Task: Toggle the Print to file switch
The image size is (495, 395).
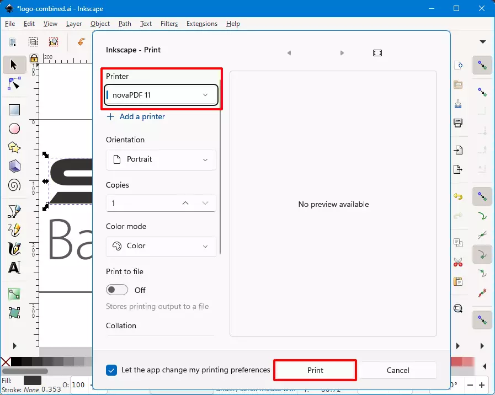Action: point(117,290)
